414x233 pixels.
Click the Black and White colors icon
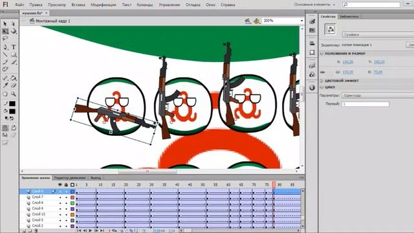point(6,118)
